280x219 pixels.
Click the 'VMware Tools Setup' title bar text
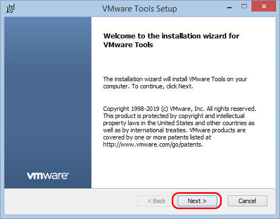(x=140, y=9)
